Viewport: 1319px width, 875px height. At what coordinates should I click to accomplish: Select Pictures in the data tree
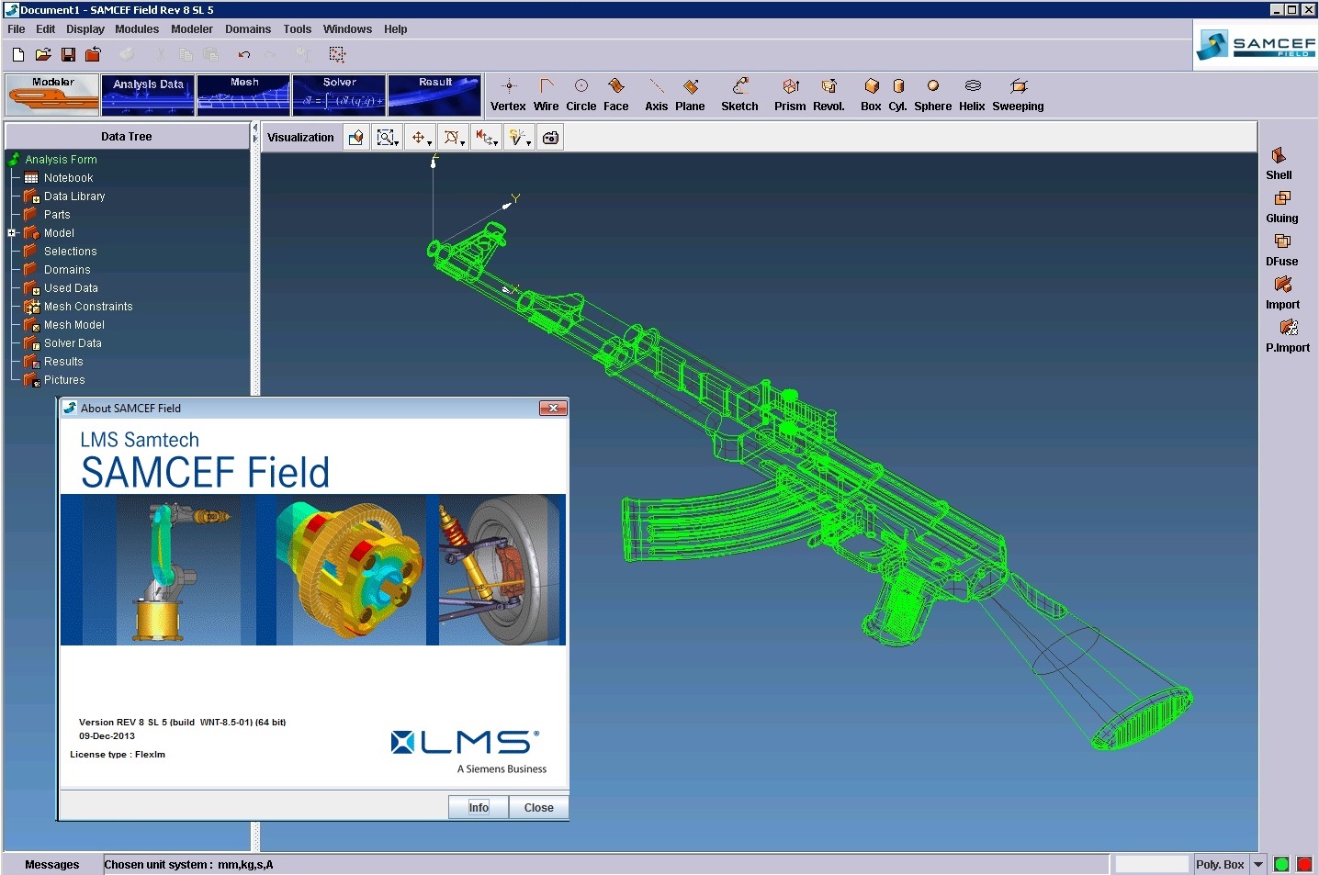64,380
